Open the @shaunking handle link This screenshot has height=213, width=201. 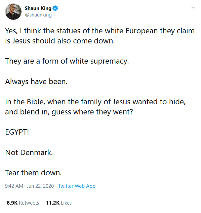tap(38, 15)
